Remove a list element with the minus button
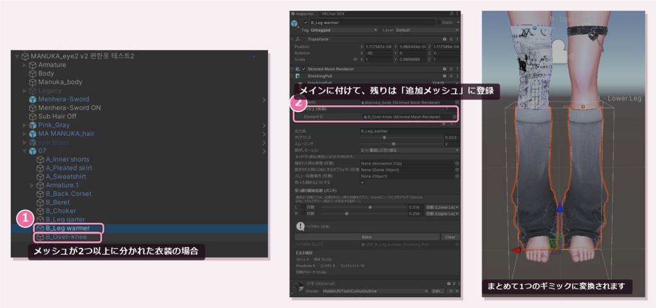The height and width of the screenshot is (308, 656). click(x=451, y=124)
